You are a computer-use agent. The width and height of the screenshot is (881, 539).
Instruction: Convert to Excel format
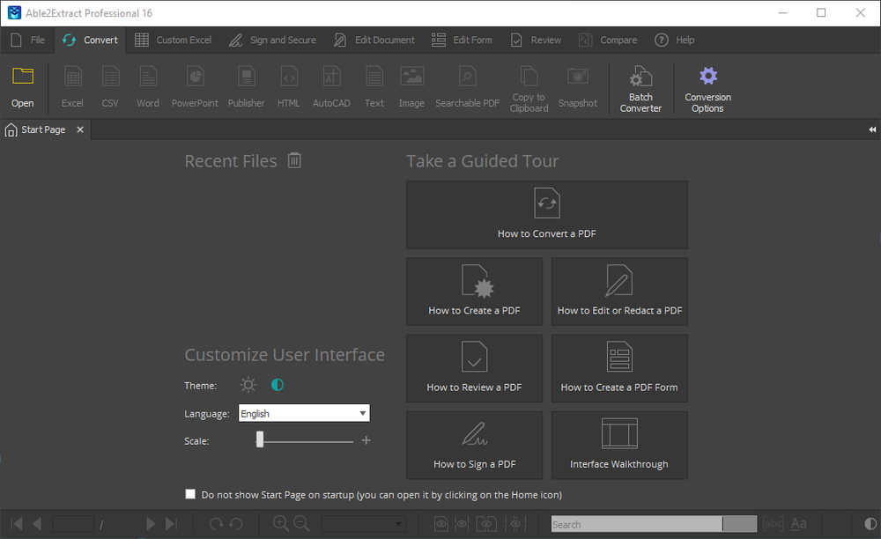point(72,87)
